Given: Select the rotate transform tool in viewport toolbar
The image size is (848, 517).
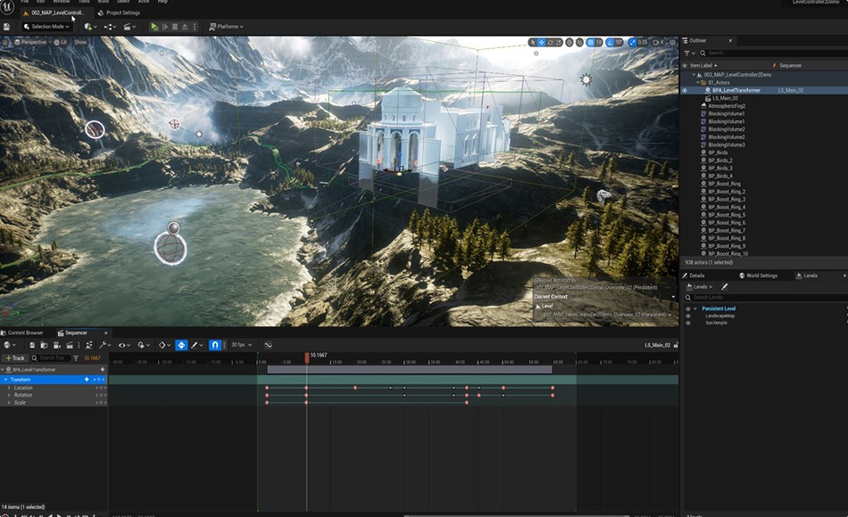Looking at the screenshot, I should coord(552,41).
